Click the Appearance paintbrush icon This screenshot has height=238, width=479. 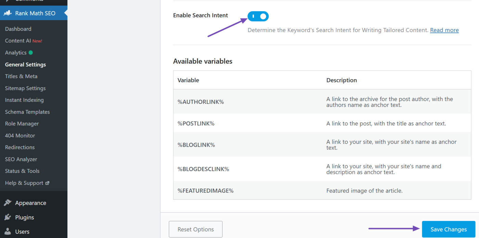pos(8,203)
